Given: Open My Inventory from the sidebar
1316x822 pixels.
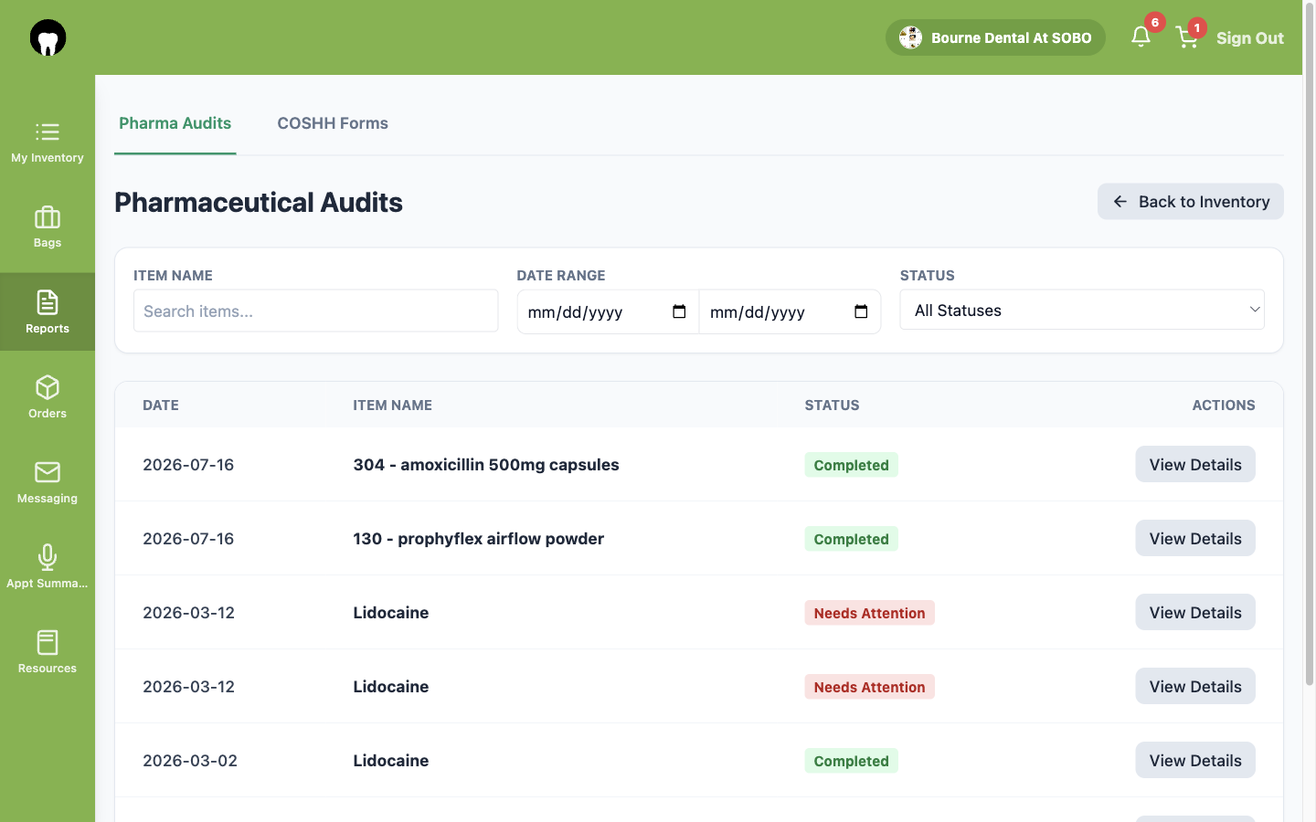Looking at the screenshot, I should 48,142.
